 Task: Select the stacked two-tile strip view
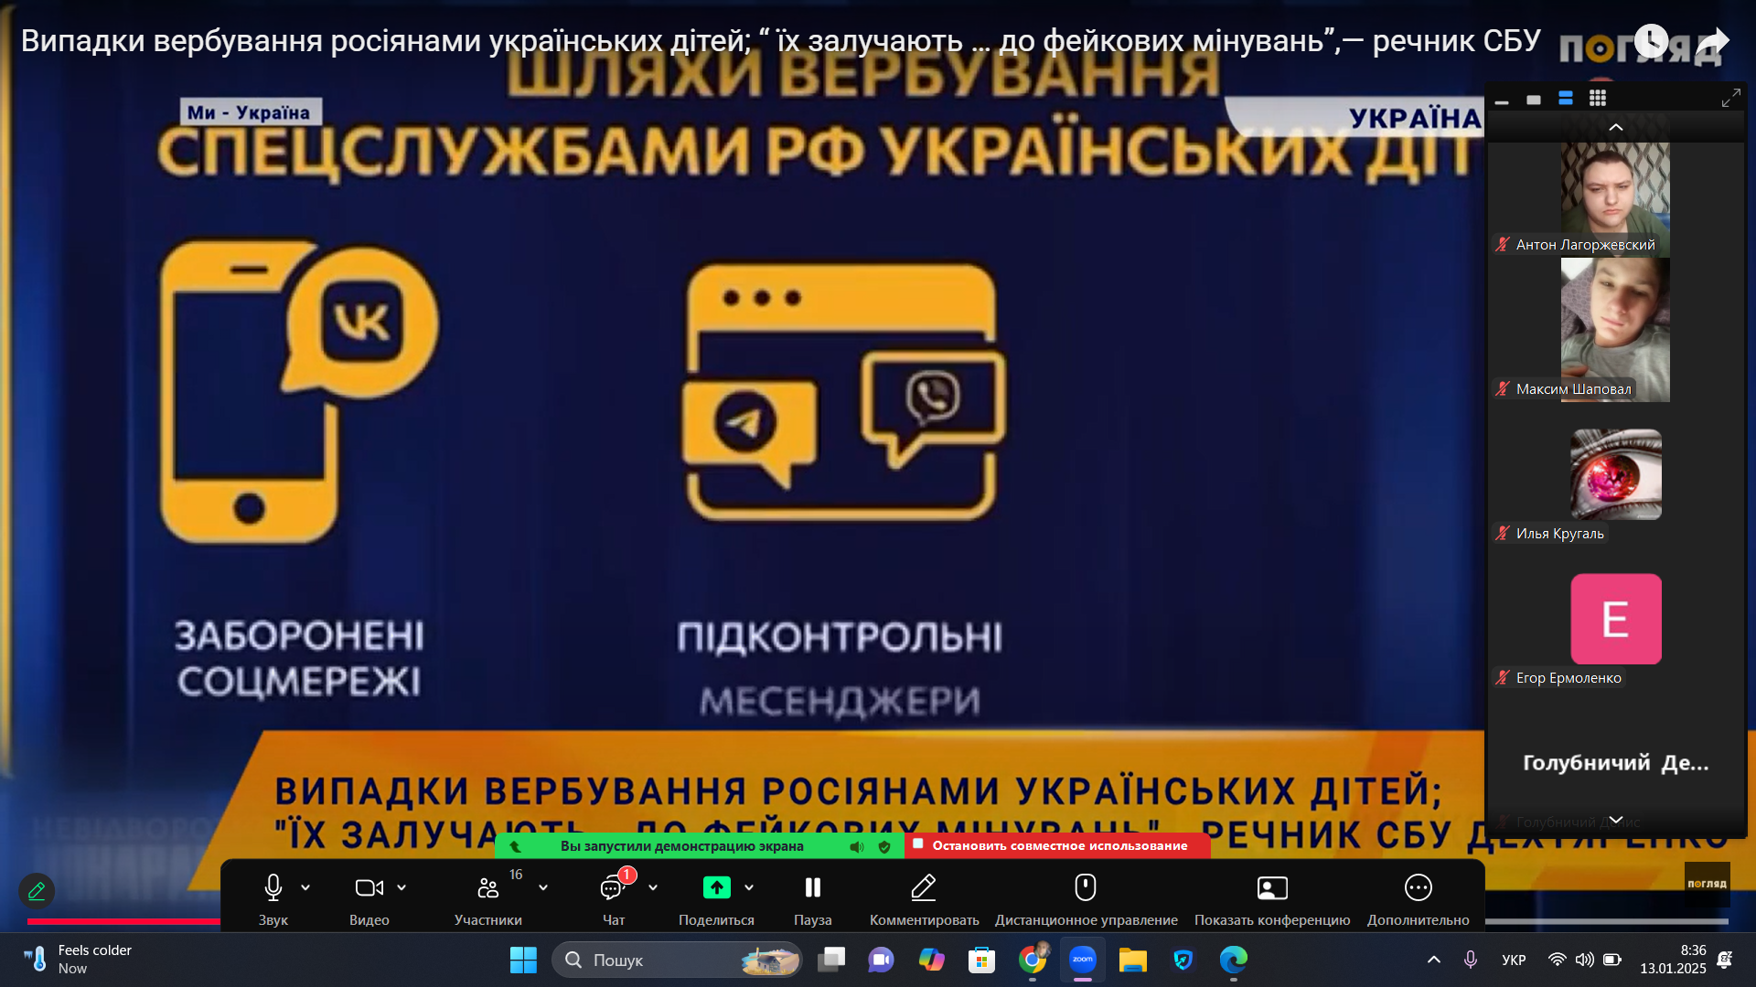(1566, 99)
